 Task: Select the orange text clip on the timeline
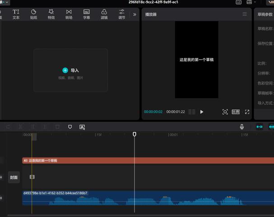[x=148, y=160]
